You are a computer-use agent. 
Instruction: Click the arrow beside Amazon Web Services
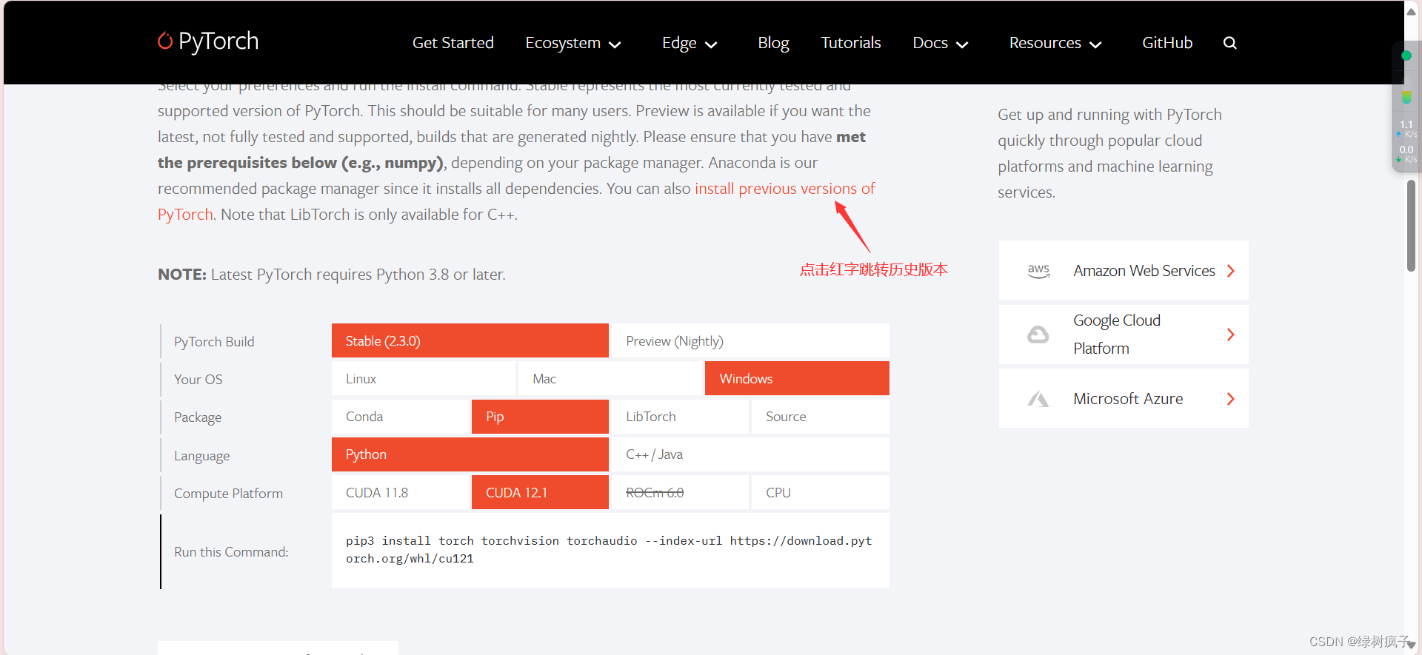1230,271
